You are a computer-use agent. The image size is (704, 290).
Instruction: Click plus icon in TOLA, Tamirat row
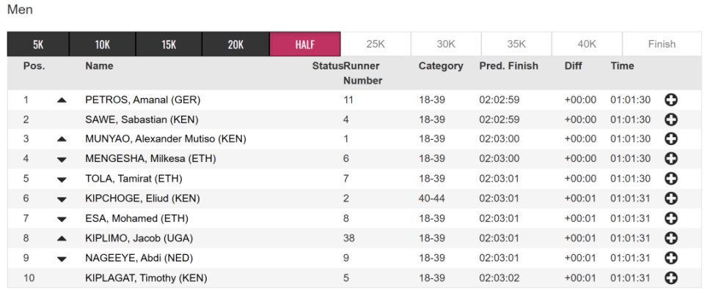[x=671, y=179]
